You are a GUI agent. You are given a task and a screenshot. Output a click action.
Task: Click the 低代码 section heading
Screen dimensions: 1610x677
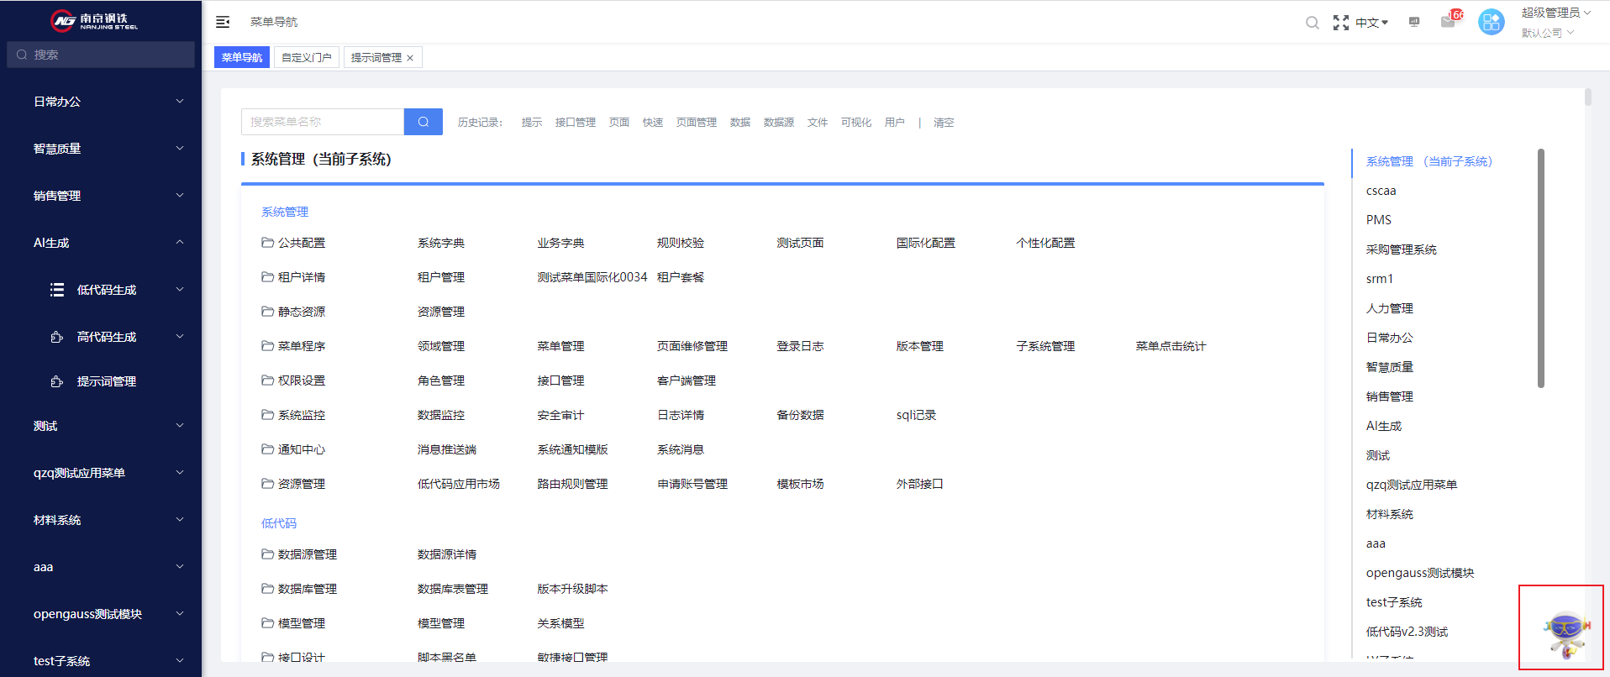[x=279, y=523]
